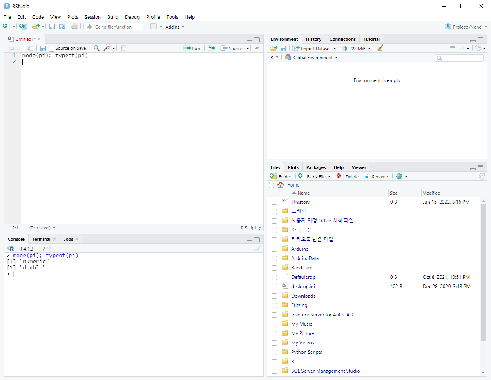Click the console working directory arrow icon
Image resolution: width=491 pixels, height=380 pixels.
click(49, 248)
